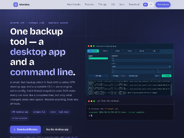The width and height of the screenshot is (184, 138).
Task: Click the green snapshot done output line
Action: click(x=117, y=112)
